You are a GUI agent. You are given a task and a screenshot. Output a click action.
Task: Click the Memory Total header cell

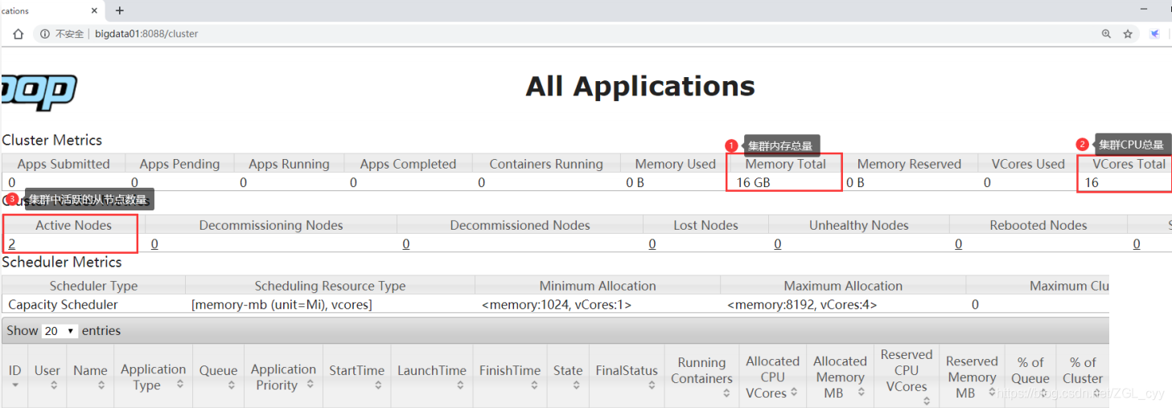click(x=786, y=164)
